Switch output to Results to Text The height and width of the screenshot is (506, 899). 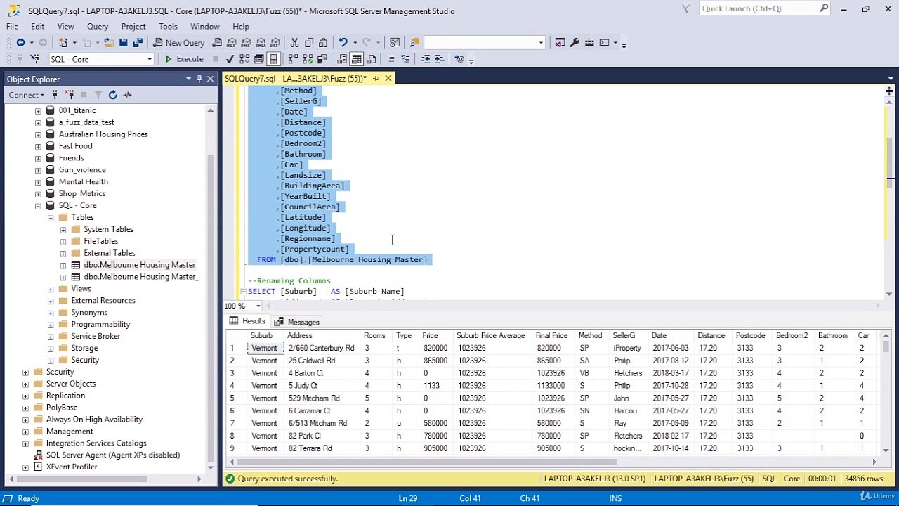click(x=342, y=59)
